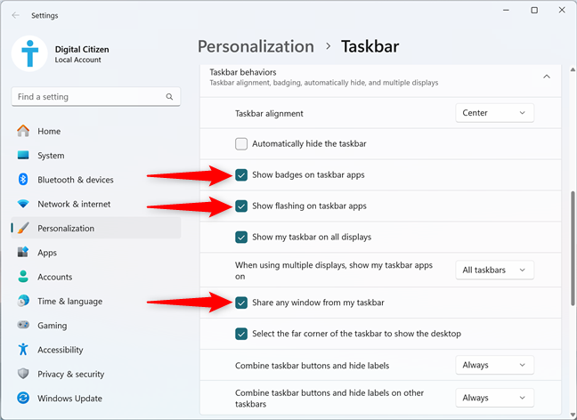
Task: Open the All taskbars dropdown
Action: point(494,270)
